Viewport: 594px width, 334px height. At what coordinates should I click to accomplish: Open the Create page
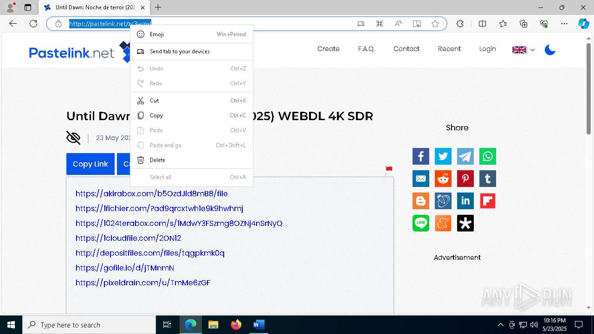pos(329,49)
